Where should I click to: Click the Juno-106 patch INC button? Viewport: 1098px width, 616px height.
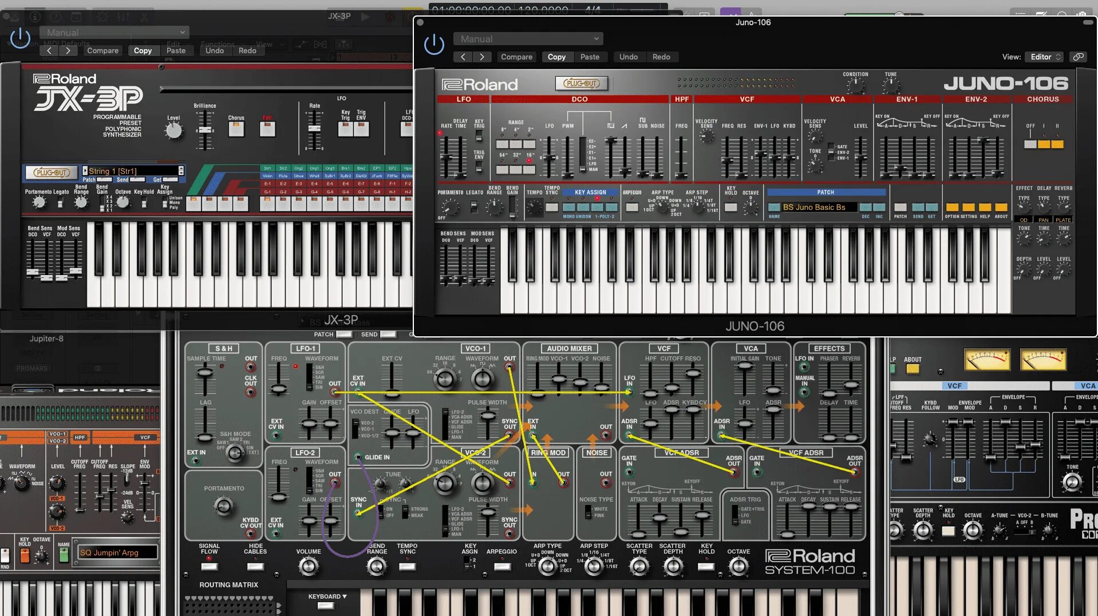coord(879,207)
